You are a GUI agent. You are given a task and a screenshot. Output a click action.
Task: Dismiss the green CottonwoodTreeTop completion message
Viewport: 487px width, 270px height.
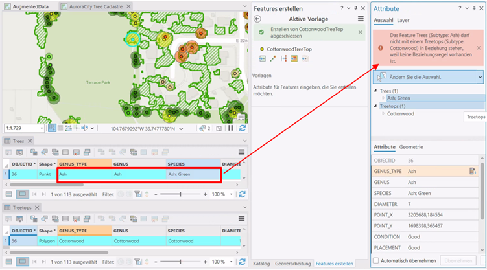pos(361,32)
